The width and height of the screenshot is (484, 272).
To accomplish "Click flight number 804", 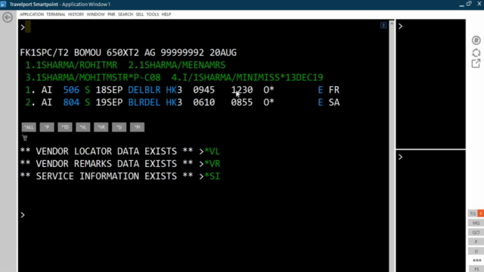I will [x=71, y=102].
